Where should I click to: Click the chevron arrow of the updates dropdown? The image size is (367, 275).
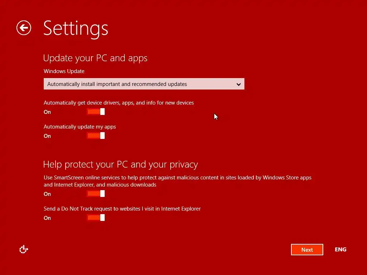tap(239, 85)
